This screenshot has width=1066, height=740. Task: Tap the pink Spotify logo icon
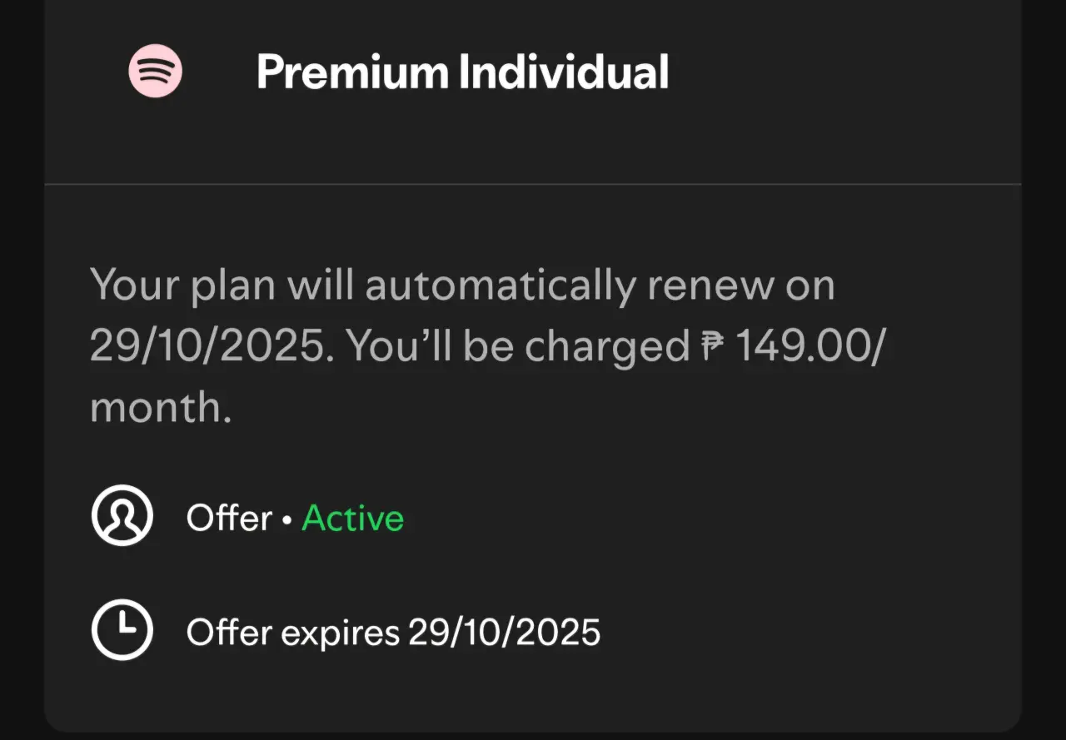pos(155,72)
